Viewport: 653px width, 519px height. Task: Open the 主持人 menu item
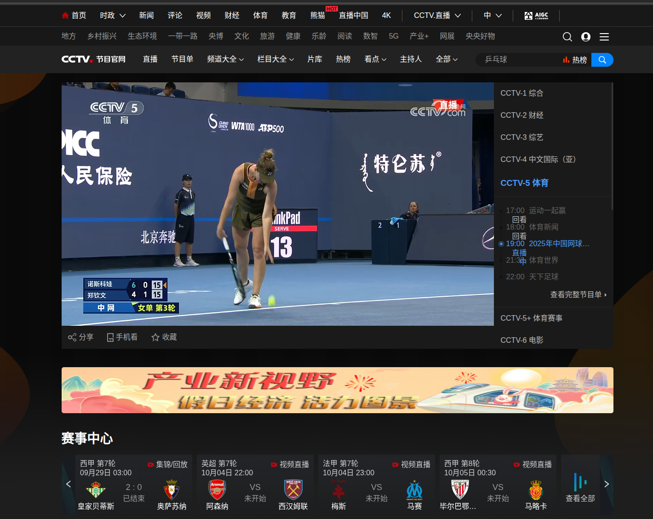[x=411, y=59]
